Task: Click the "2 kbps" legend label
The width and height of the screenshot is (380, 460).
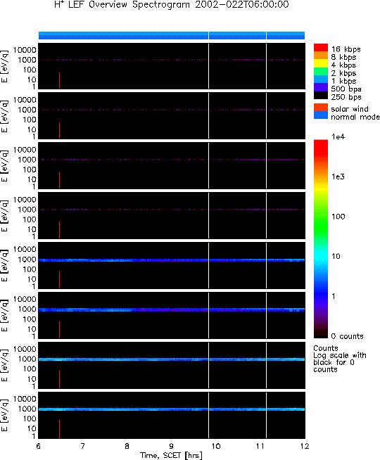Action: point(343,73)
